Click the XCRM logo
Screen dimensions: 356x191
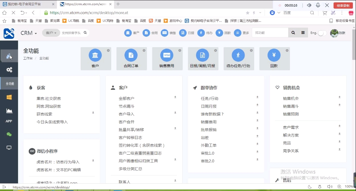click(9, 33)
